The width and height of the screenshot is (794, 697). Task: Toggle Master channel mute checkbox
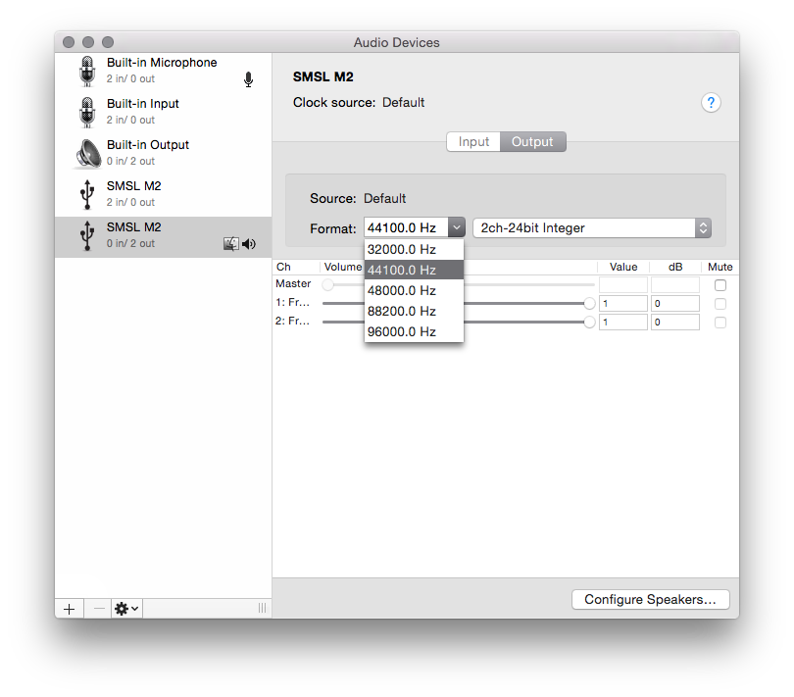pyautogui.click(x=720, y=285)
